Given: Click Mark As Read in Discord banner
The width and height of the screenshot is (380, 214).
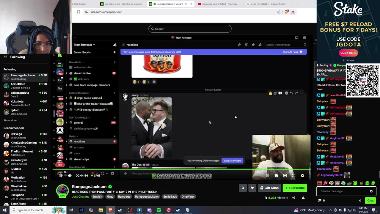Looking at the screenshot, I should [292, 52].
